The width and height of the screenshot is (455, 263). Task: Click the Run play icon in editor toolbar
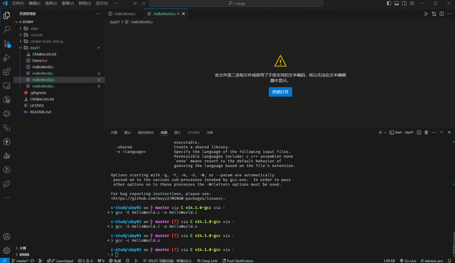pyautogui.click(x=426, y=14)
